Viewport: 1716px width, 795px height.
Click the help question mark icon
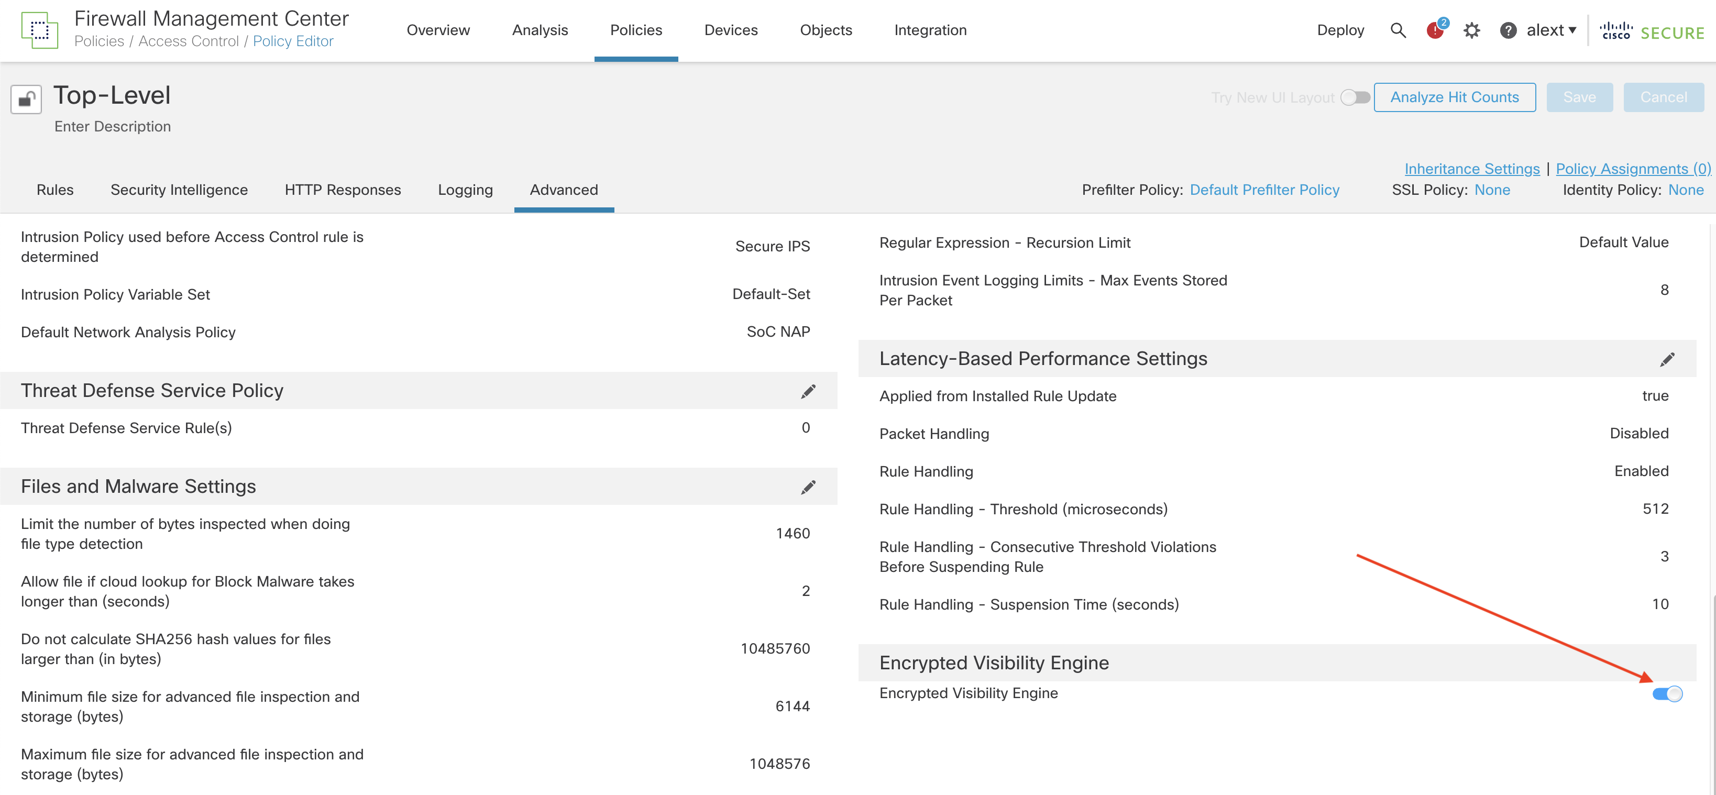(1508, 30)
